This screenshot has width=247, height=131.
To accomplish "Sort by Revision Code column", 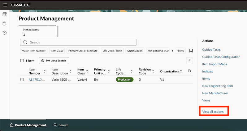I will (153, 71).
